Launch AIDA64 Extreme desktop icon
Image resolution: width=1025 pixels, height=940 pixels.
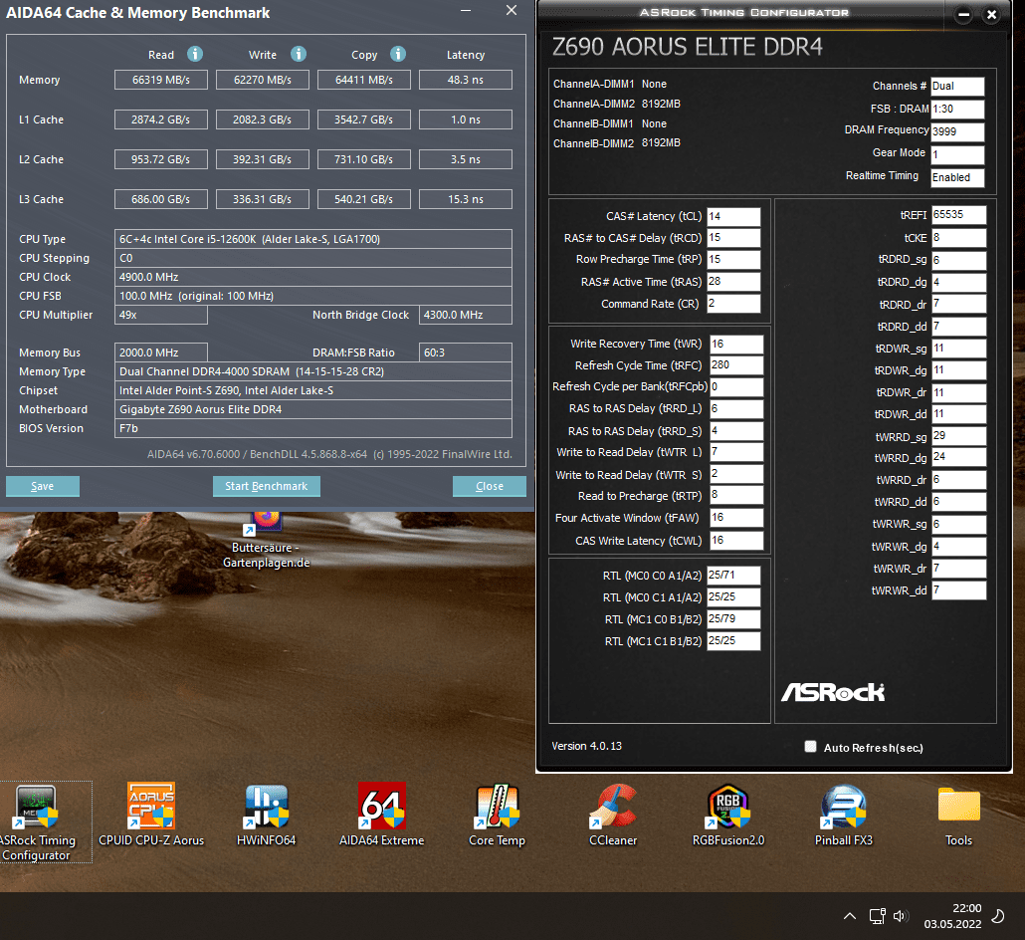click(381, 816)
